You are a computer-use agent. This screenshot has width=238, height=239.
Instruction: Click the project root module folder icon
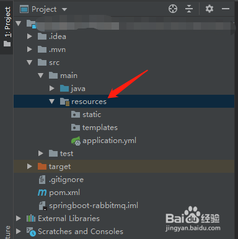[31, 24]
